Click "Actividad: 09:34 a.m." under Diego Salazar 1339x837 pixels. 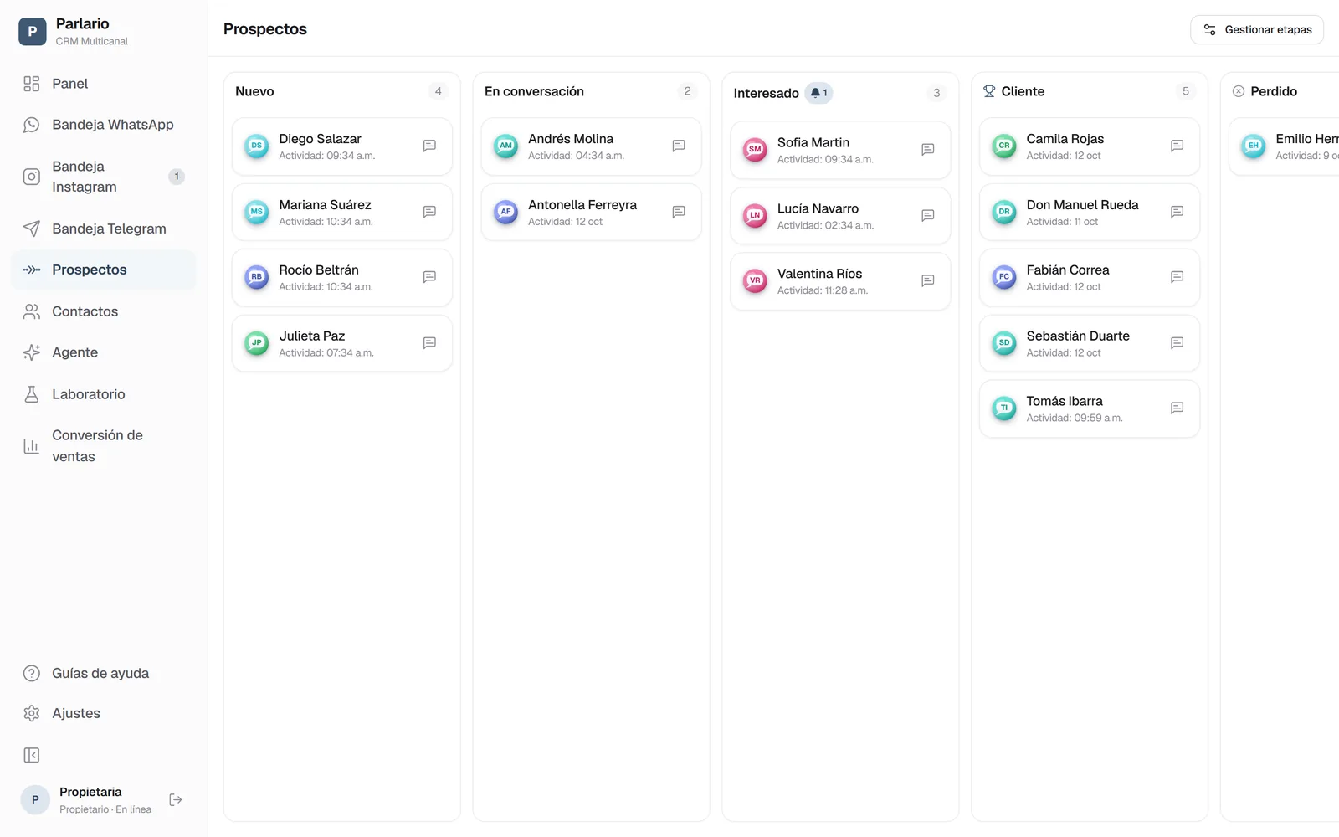[x=327, y=156]
